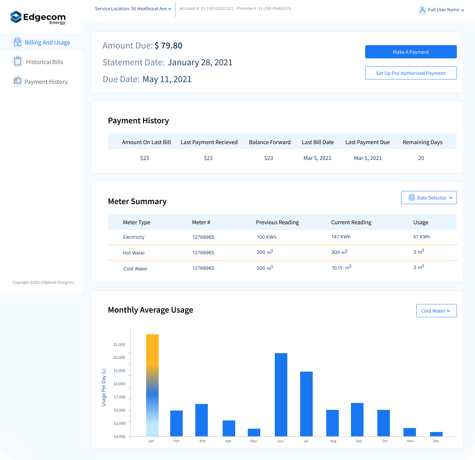Screen dimensions: 475x460
Task: Click the Edgecom Energy logo
Action: point(38,17)
